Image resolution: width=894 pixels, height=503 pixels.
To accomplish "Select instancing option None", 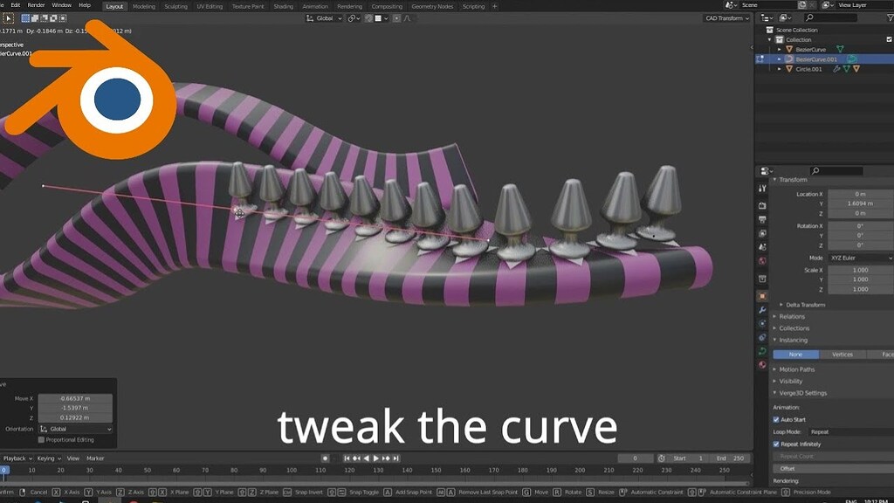I will point(796,355).
